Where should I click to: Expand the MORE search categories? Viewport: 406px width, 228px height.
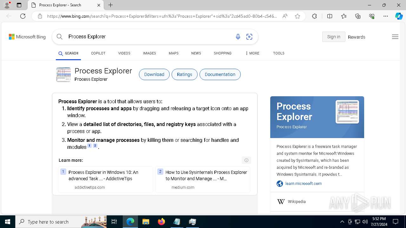tap(252, 53)
